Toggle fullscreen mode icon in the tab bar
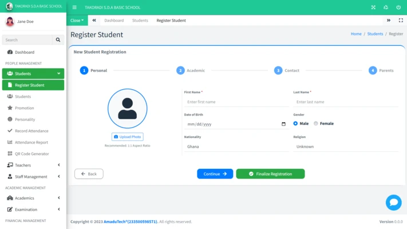 tap(401, 20)
